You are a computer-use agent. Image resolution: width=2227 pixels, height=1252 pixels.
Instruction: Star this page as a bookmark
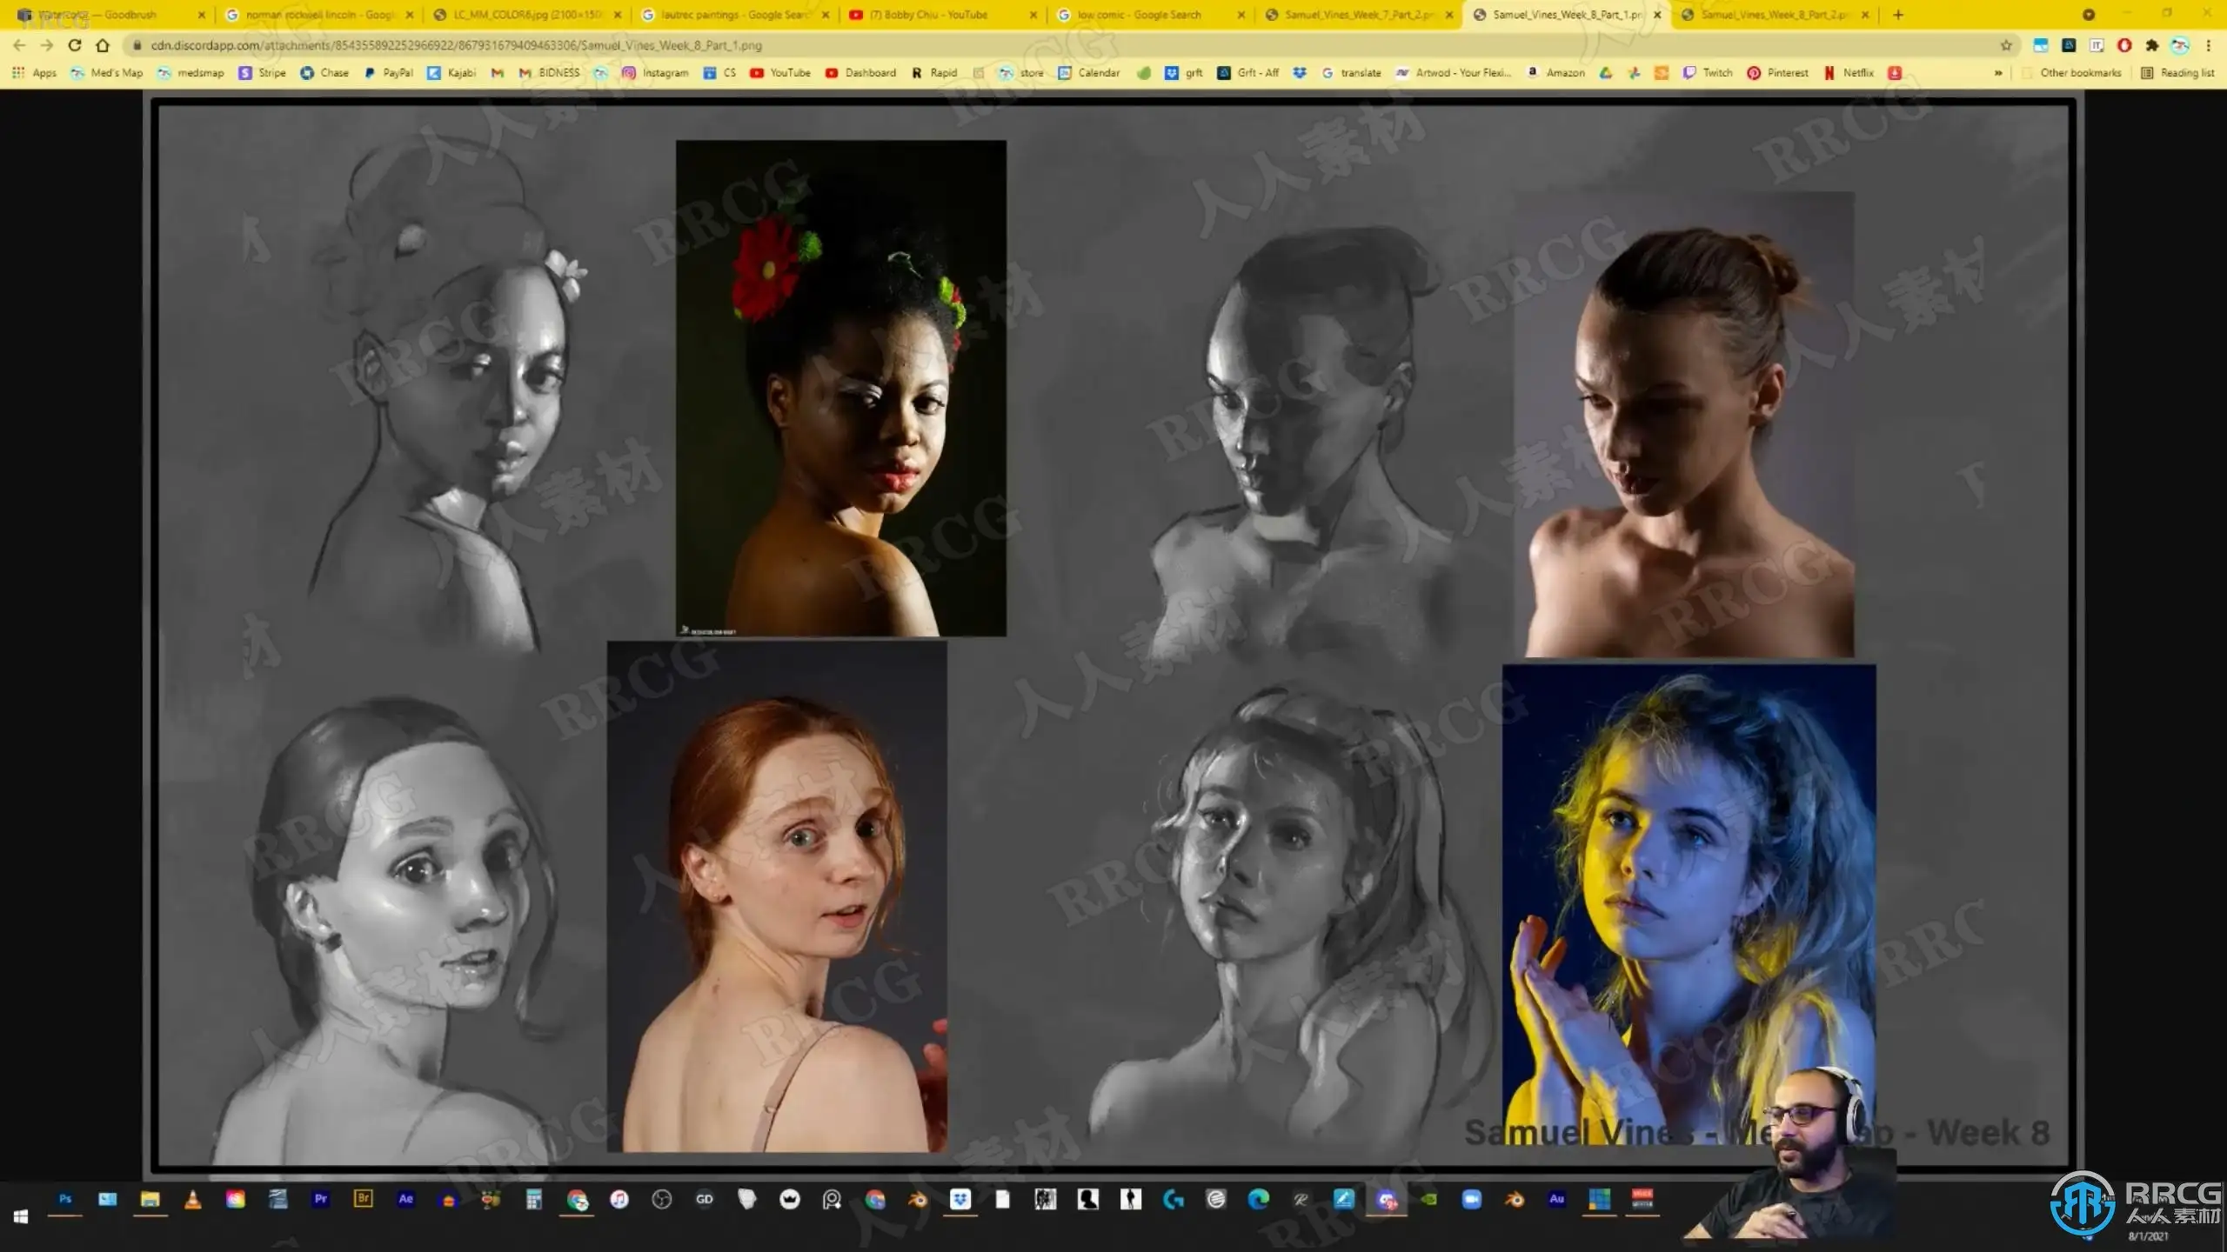point(2006,45)
